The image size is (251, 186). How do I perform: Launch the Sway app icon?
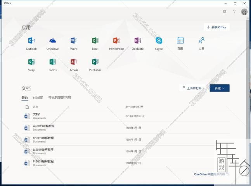pyautogui.click(x=31, y=62)
